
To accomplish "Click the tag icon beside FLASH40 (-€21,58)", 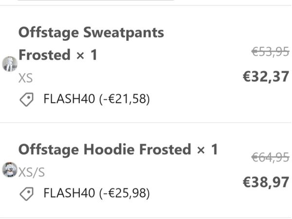I will pyautogui.click(x=27, y=99).
